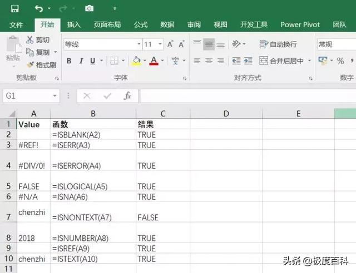Click the accounting number format icon
Screen dimensions: 356x273
tap(323, 60)
